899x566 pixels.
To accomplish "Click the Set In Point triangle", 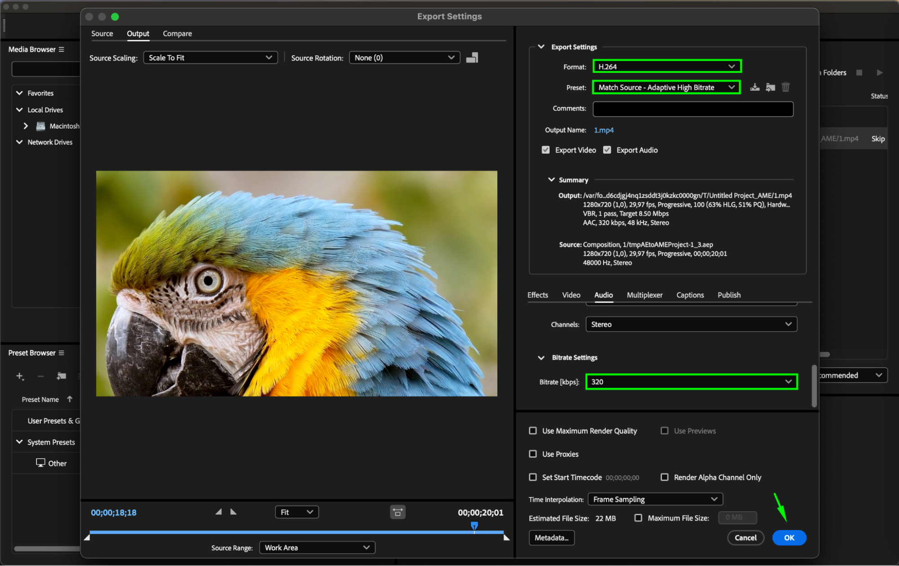I will (x=219, y=512).
